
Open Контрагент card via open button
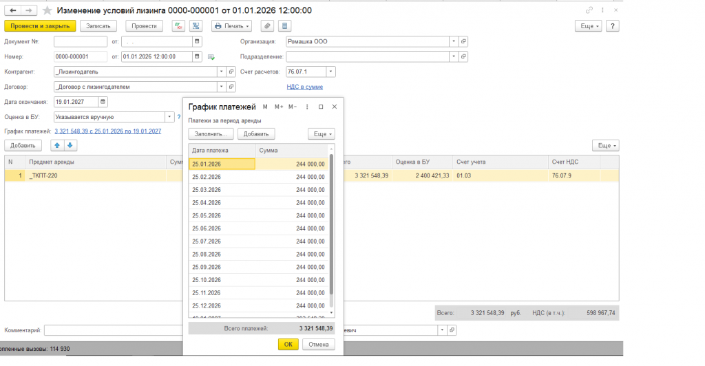(x=231, y=72)
